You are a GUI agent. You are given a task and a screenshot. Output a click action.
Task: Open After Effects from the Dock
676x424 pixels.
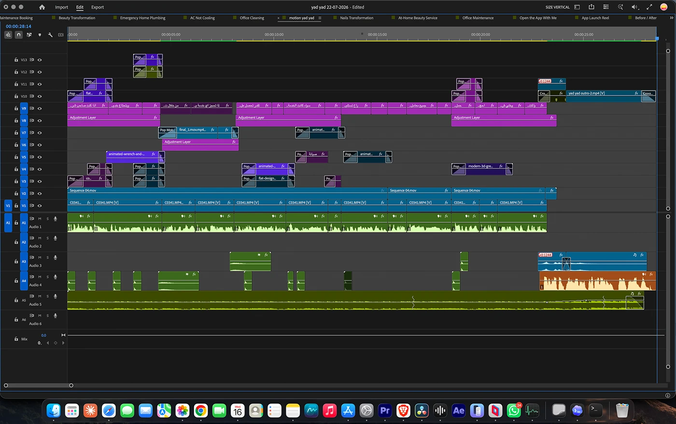(458, 410)
